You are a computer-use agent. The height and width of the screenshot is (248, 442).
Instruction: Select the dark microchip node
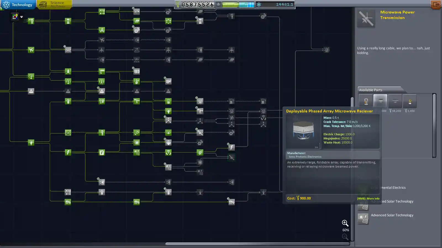(x=200, y=163)
